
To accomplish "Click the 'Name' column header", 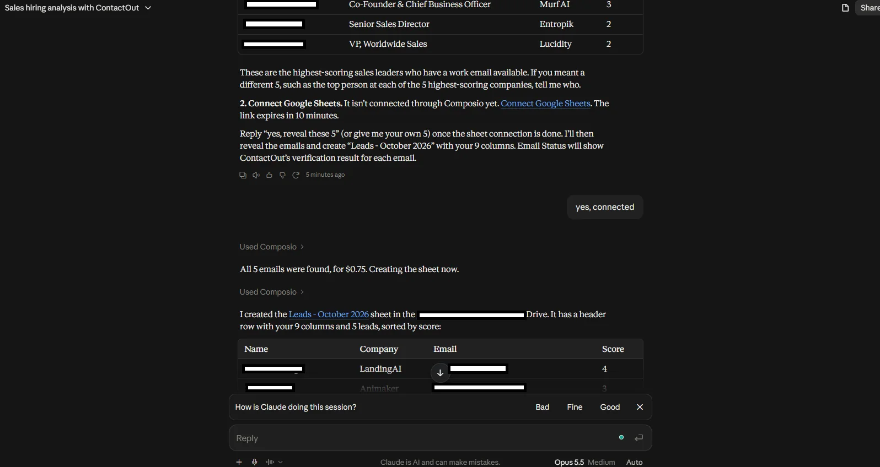I will point(256,349).
